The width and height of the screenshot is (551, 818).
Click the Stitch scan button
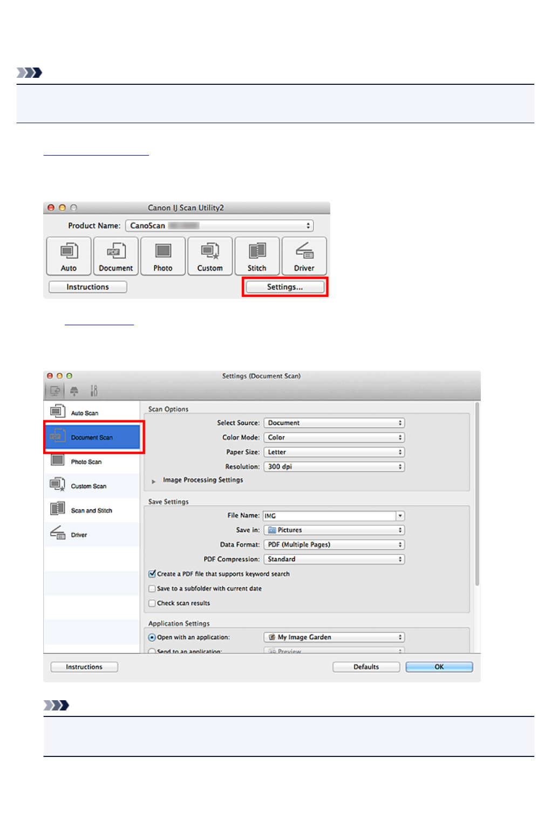pyautogui.click(x=257, y=256)
